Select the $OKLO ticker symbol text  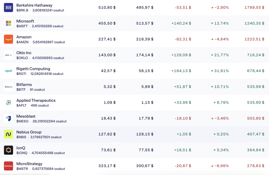[22, 58]
